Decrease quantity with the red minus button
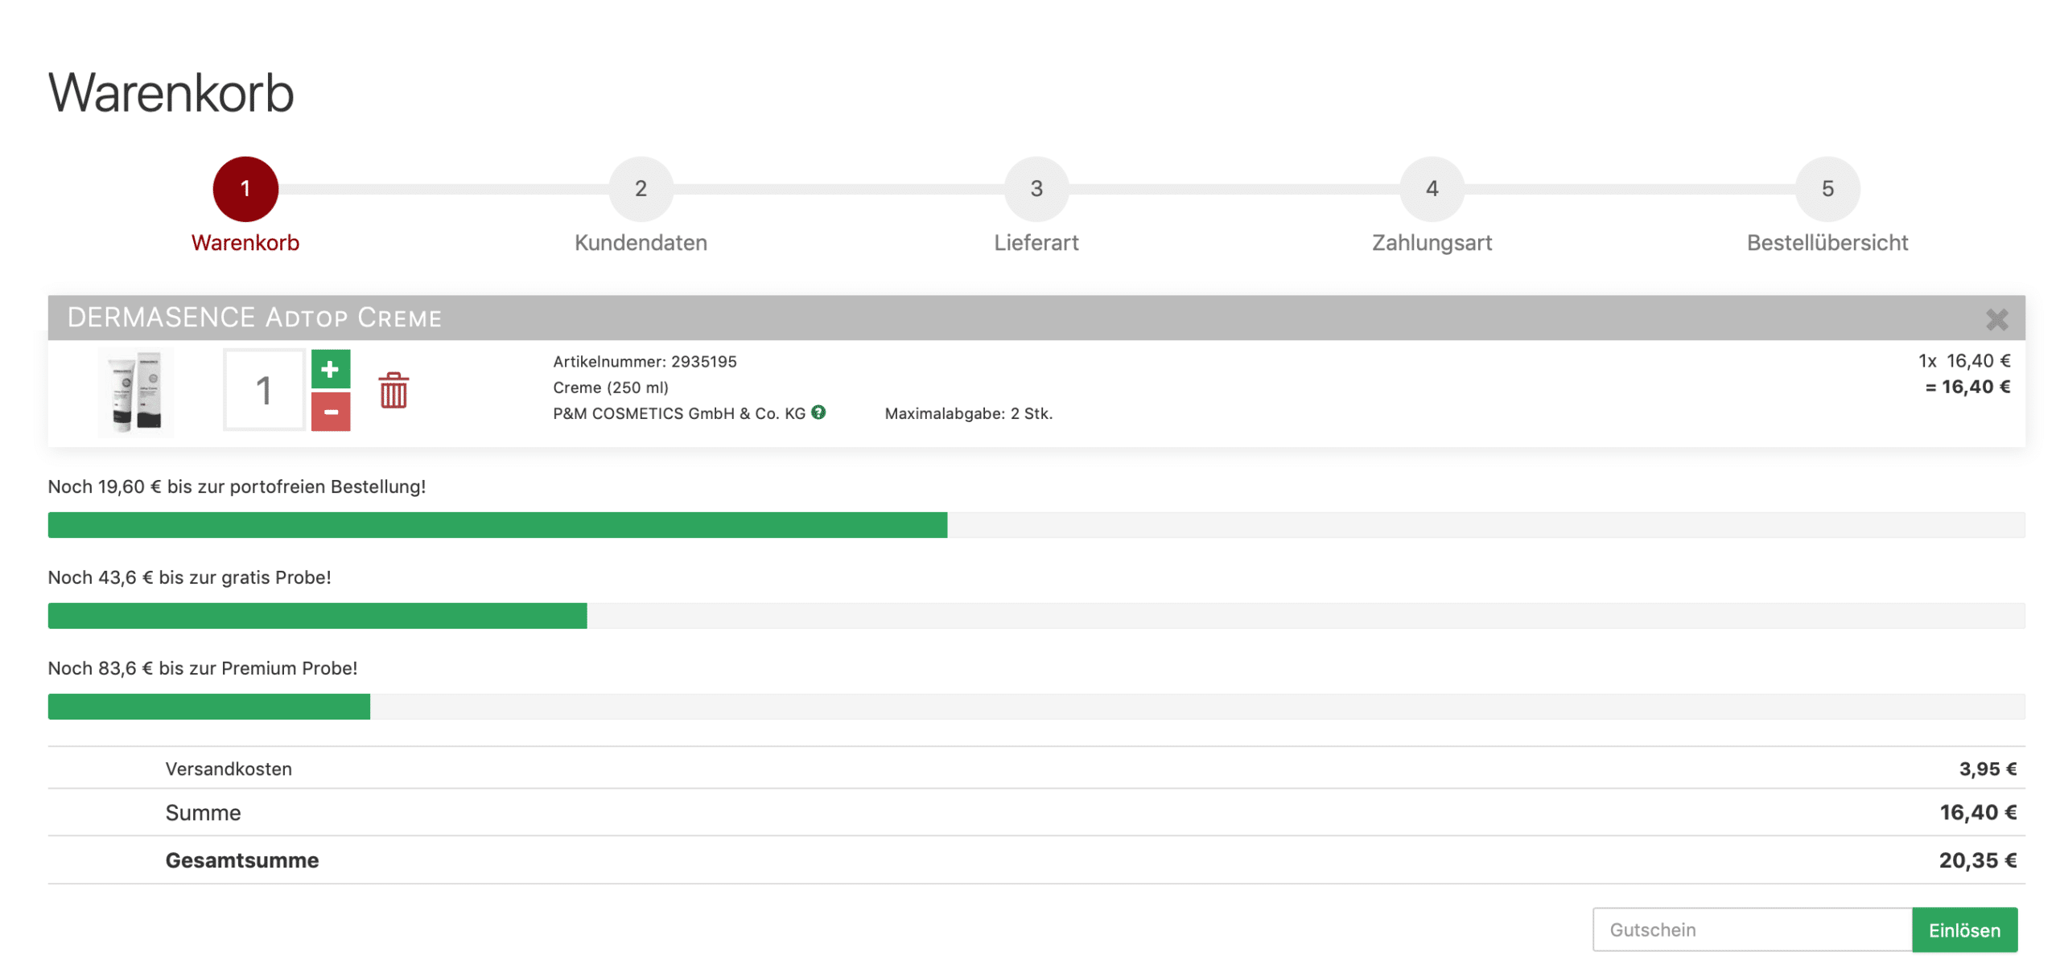This screenshot has width=2060, height=960. [x=329, y=411]
